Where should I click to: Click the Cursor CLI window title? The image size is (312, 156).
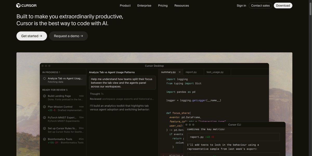click(235, 125)
